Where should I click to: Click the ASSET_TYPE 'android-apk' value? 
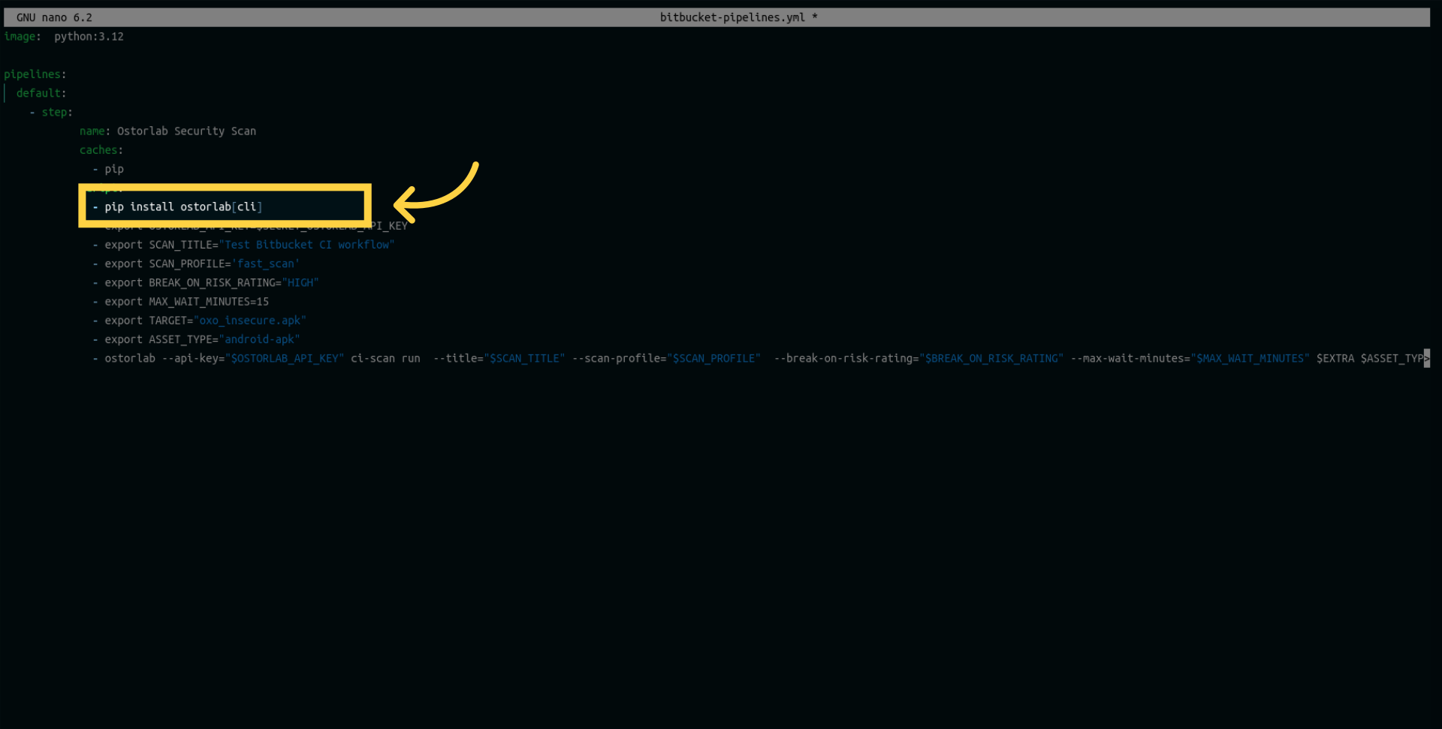point(259,339)
